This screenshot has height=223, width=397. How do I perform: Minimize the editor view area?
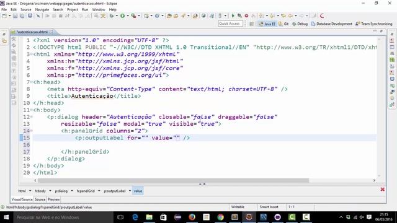[375, 31]
